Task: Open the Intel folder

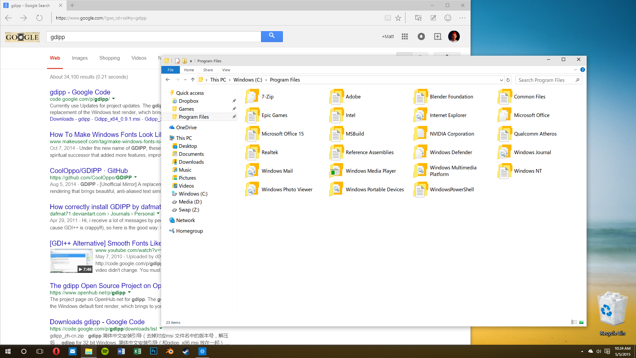Action: pyautogui.click(x=343, y=115)
